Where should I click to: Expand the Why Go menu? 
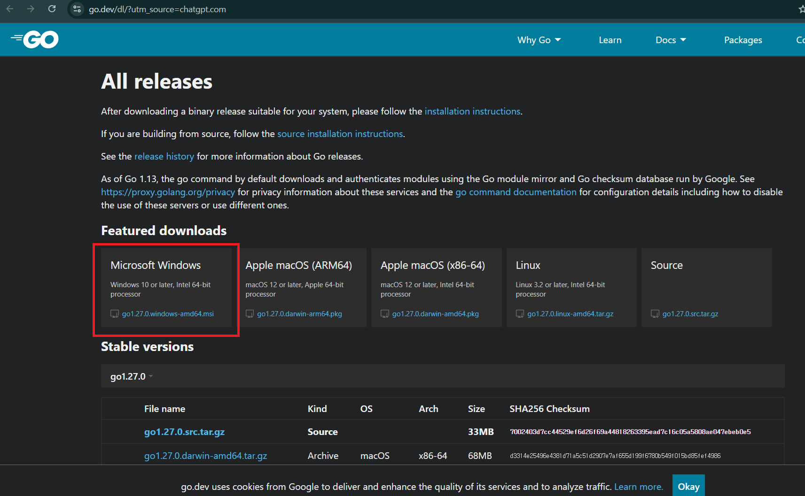(x=539, y=40)
